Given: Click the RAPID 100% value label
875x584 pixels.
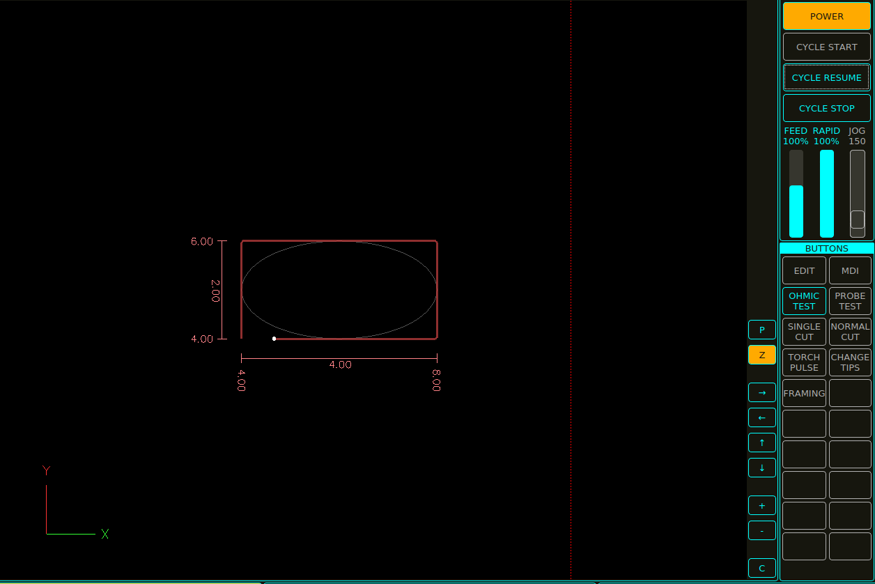Looking at the screenshot, I should click(x=826, y=141).
